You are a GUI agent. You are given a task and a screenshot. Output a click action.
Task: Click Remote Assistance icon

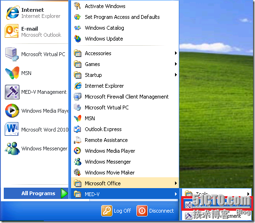point(78,140)
